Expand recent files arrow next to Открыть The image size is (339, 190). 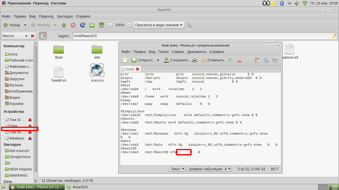pos(158,60)
